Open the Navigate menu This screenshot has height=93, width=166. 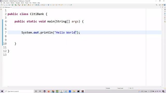(18, 3)
